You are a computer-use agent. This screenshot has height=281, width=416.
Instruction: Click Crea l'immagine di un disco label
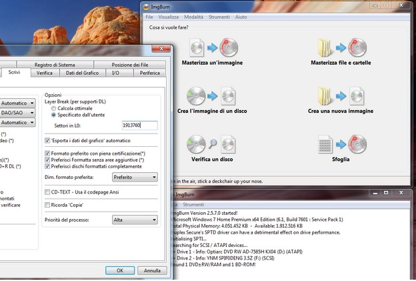(212, 111)
